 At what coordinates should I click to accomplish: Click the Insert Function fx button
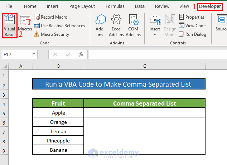(x=81, y=54)
